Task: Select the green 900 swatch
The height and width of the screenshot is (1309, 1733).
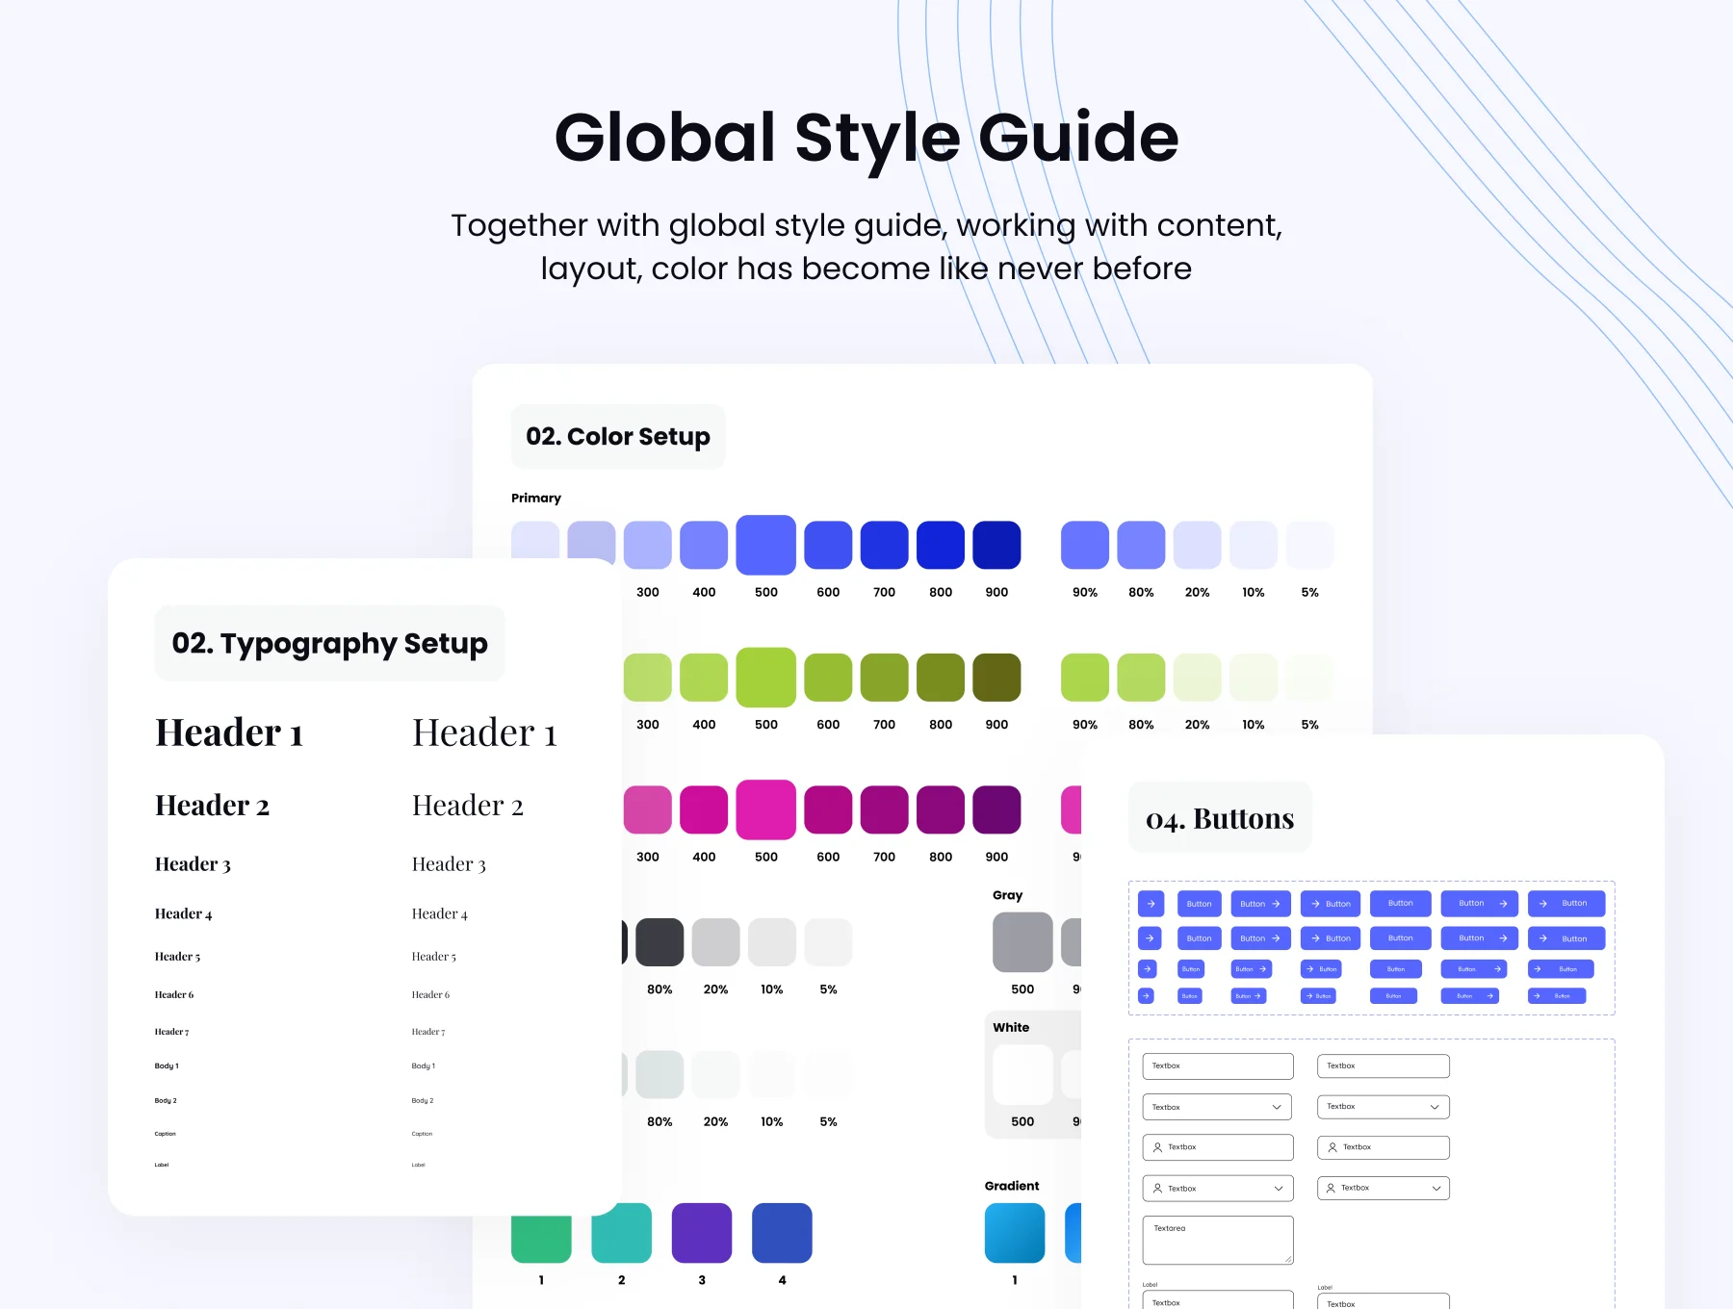Action: coord(996,678)
